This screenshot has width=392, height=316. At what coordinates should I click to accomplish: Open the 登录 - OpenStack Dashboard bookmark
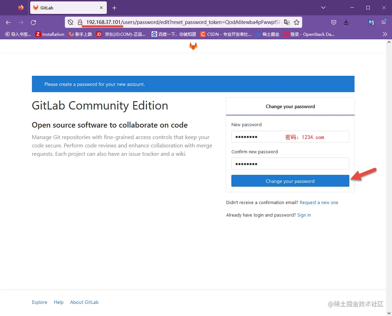pos(309,34)
